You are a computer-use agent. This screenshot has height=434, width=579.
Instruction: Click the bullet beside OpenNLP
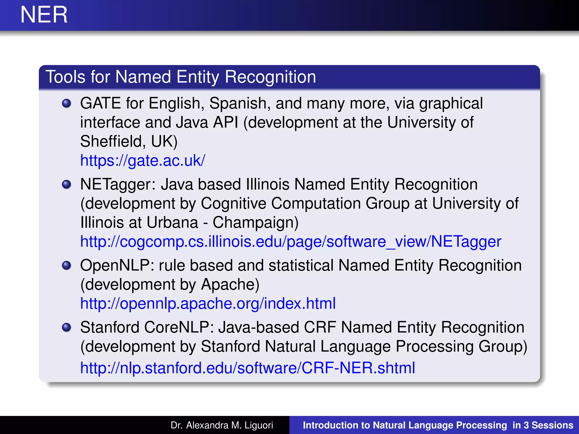(66, 265)
